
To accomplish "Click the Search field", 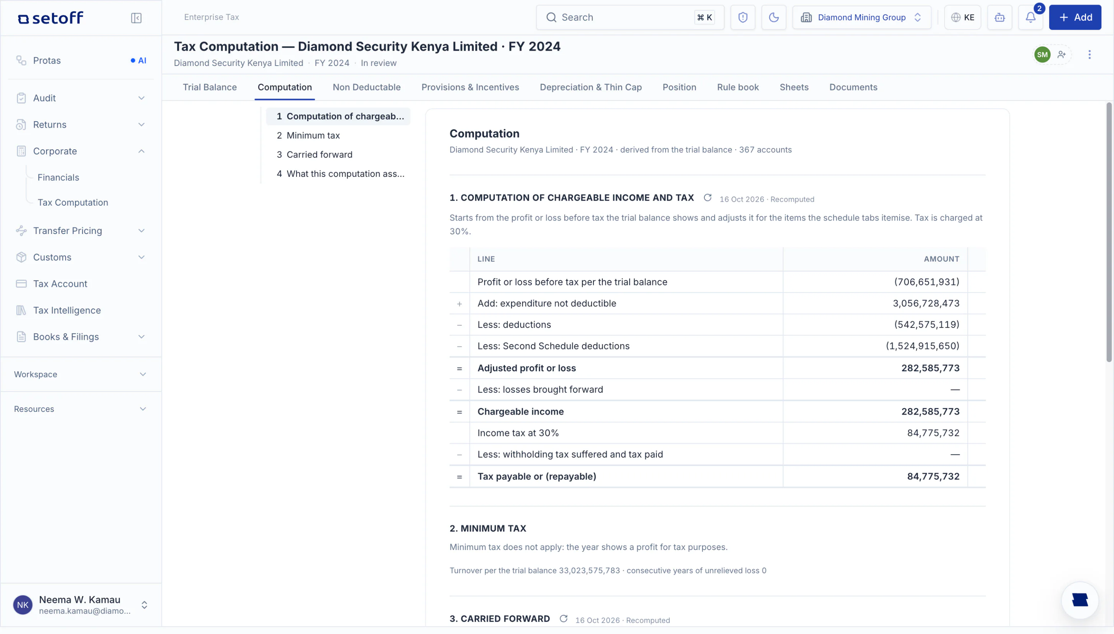I will point(630,17).
